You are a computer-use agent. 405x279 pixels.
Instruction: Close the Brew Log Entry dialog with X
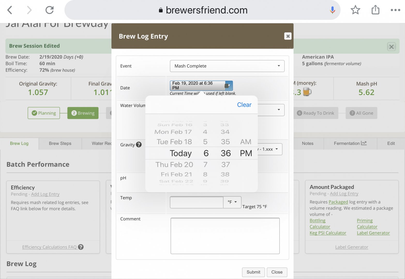click(x=288, y=36)
